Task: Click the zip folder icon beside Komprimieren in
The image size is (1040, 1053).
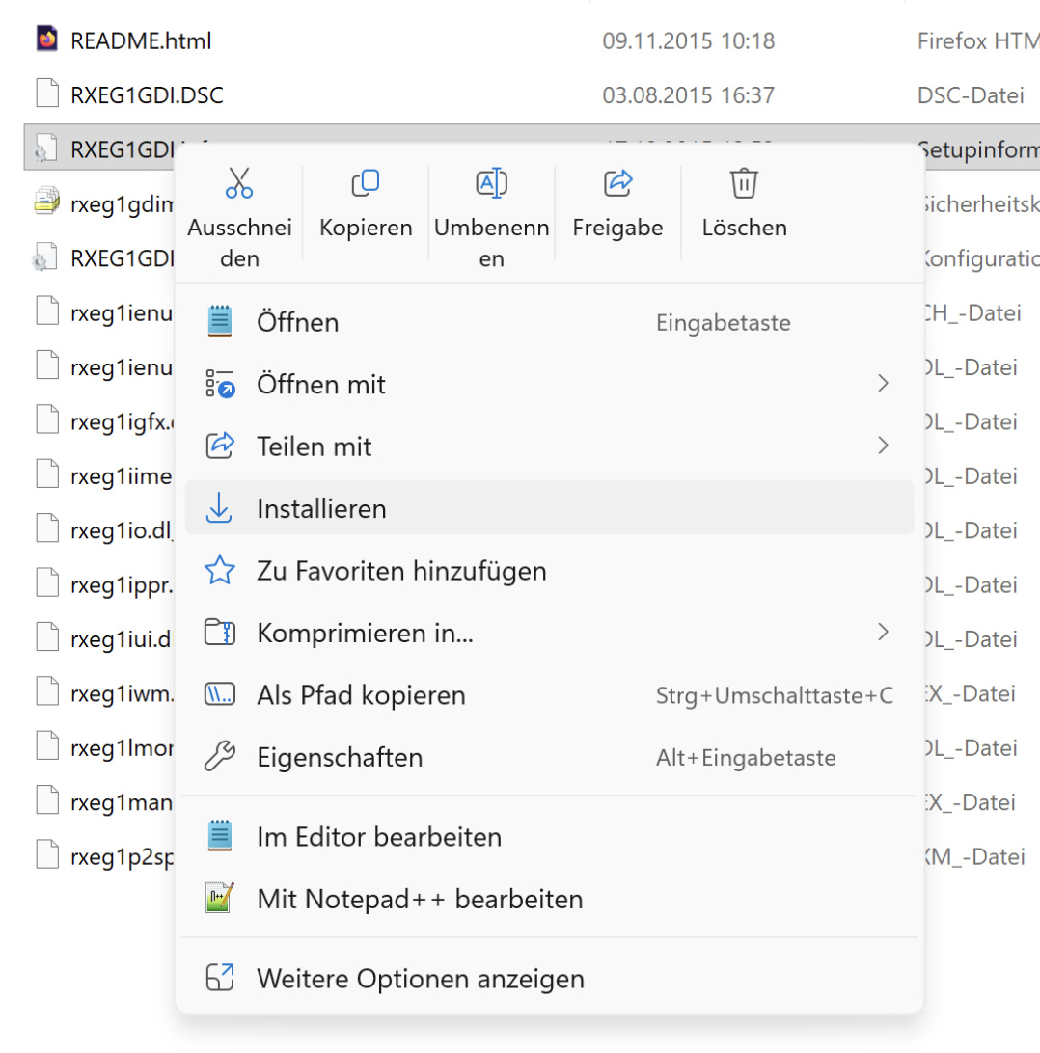Action: tap(220, 633)
